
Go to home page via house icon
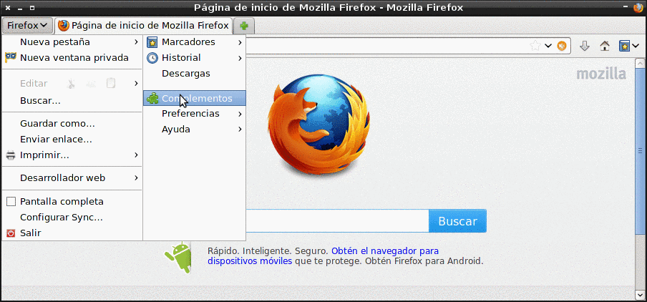click(x=605, y=46)
